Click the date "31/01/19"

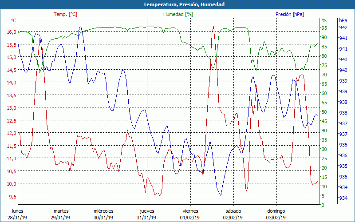coord(146,218)
